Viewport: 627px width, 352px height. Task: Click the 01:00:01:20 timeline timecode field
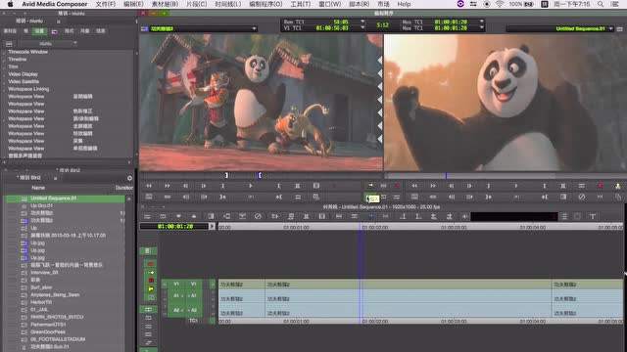coord(174,226)
